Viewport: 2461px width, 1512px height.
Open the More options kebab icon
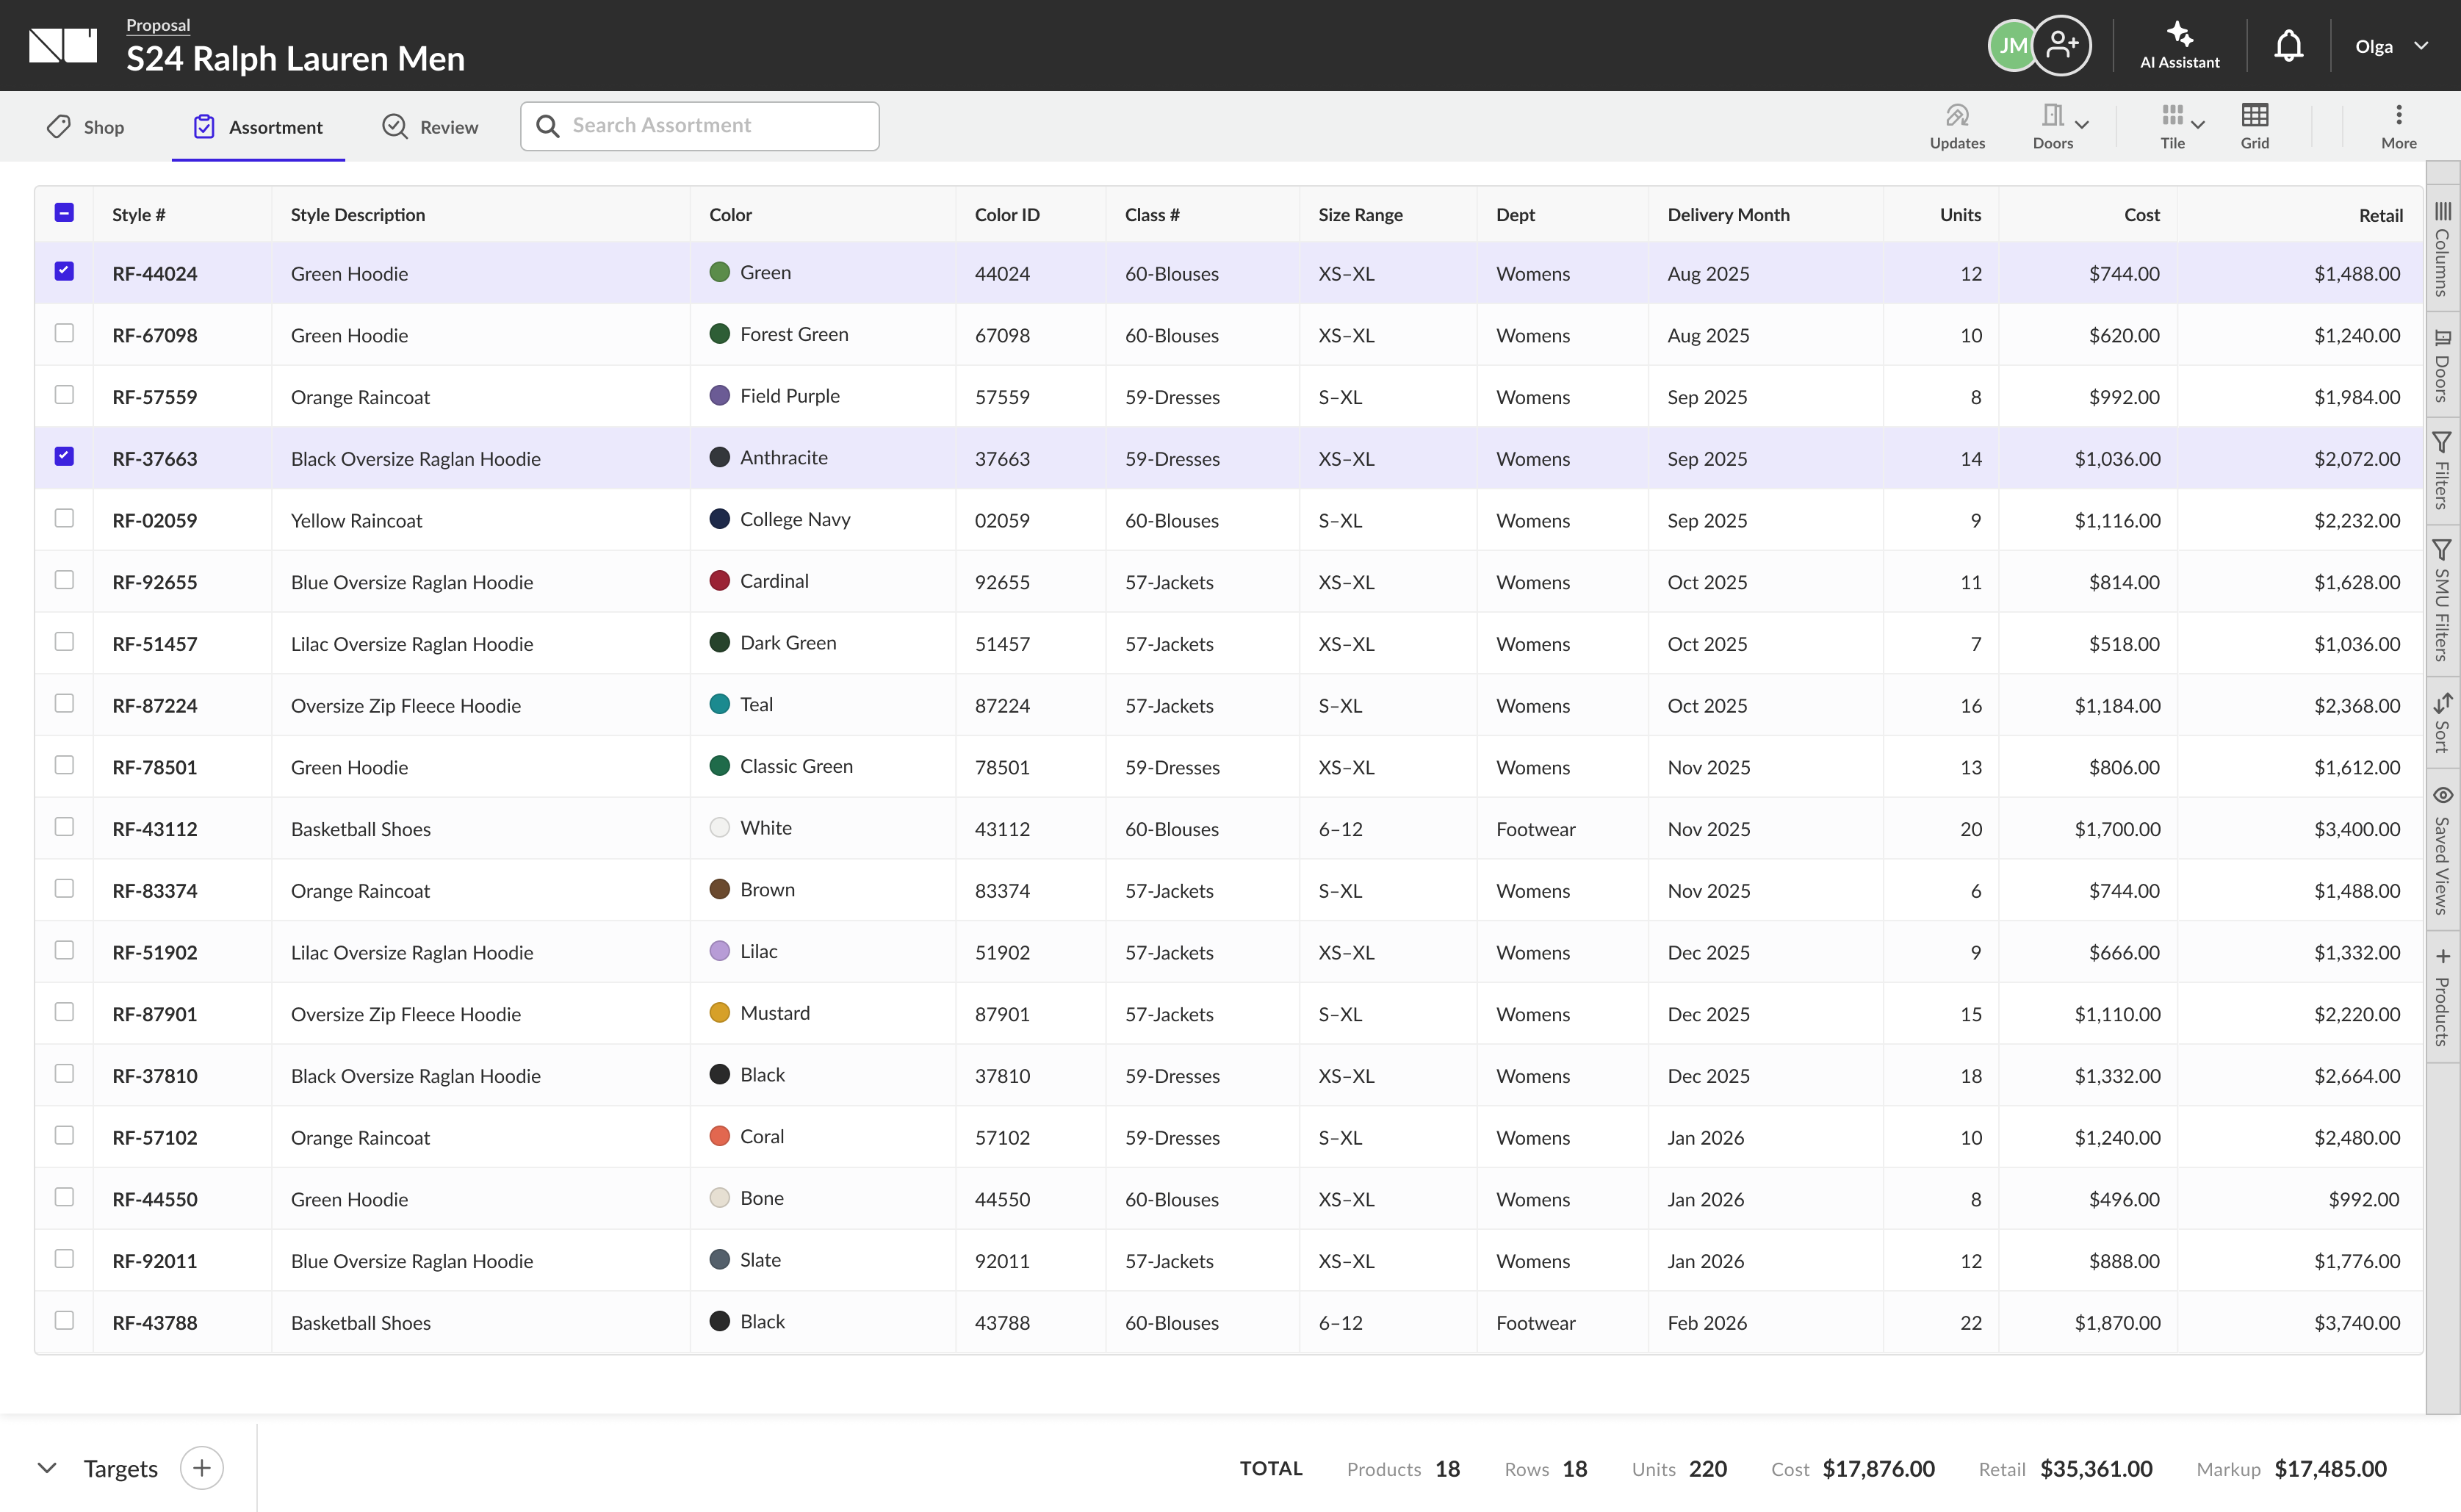pos(2398,115)
